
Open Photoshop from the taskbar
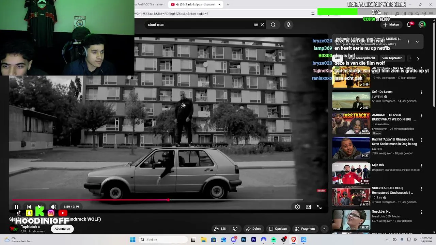(244, 240)
